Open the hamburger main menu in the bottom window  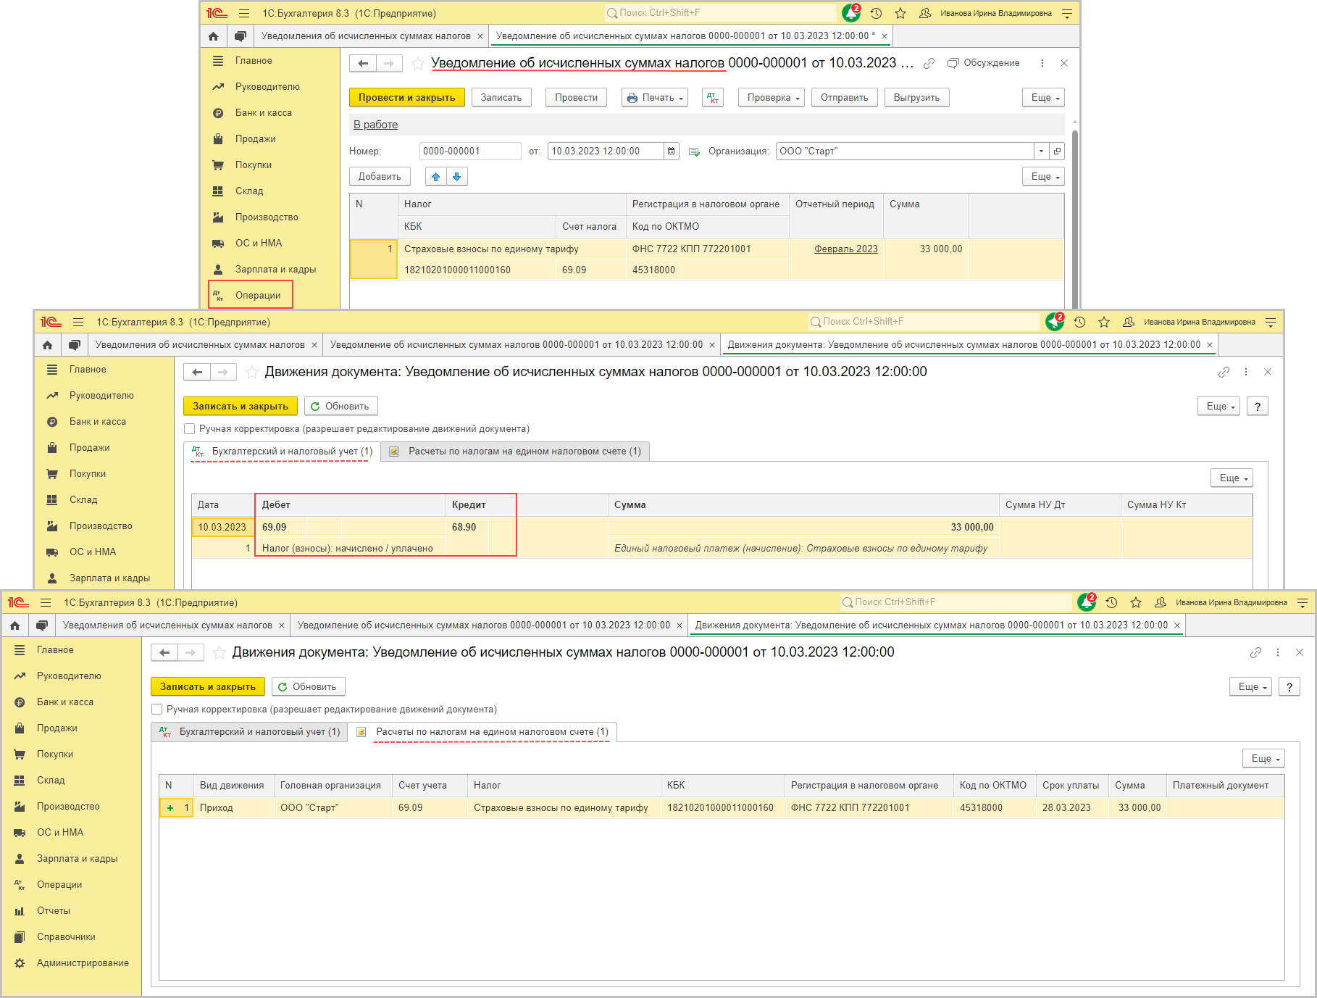point(46,602)
